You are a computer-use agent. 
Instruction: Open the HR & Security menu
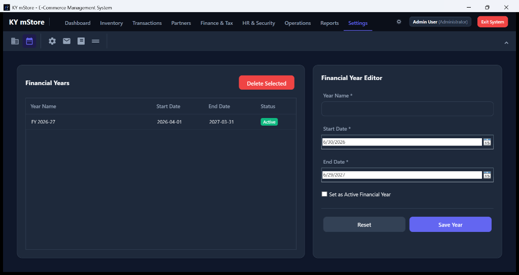[259, 23]
